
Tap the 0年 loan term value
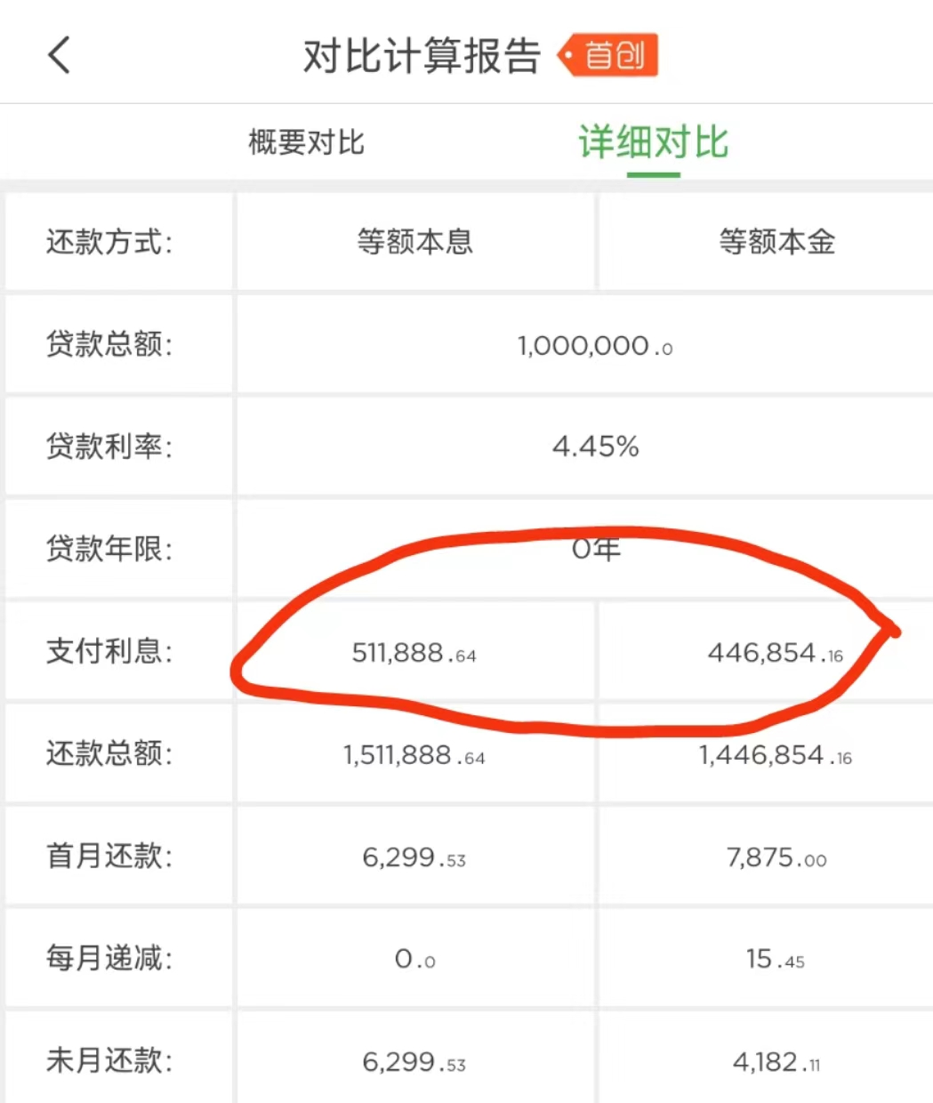[x=595, y=549]
